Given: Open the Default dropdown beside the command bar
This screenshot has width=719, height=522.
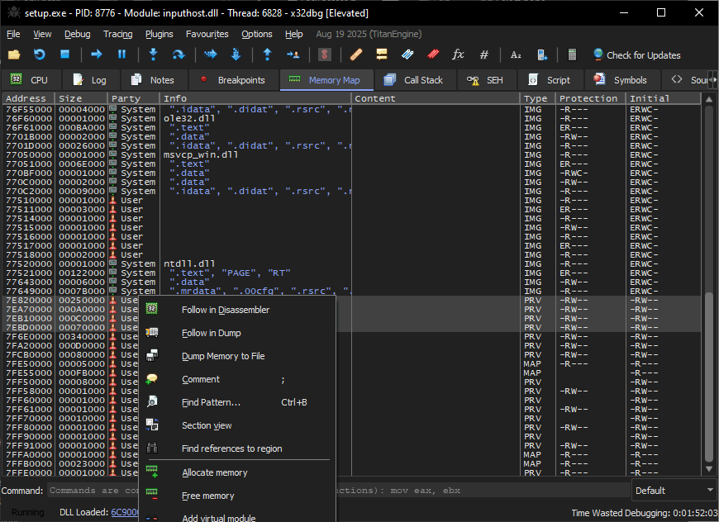Looking at the screenshot, I should pyautogui.click(x=674, y=491).
